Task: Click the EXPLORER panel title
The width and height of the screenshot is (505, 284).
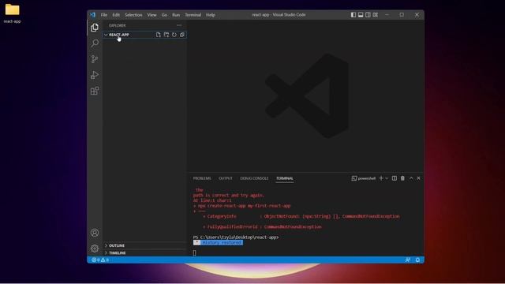Action: 118,25
